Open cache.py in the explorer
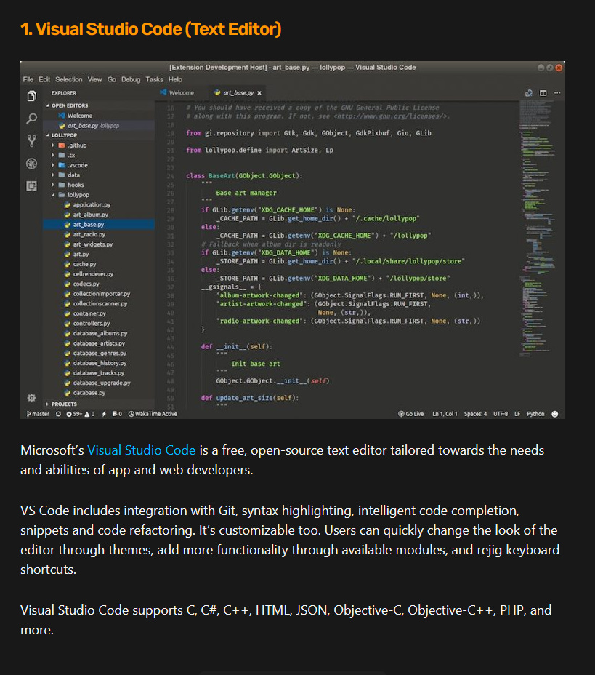This screenshot has width=595, height=675. pos(84,264)
